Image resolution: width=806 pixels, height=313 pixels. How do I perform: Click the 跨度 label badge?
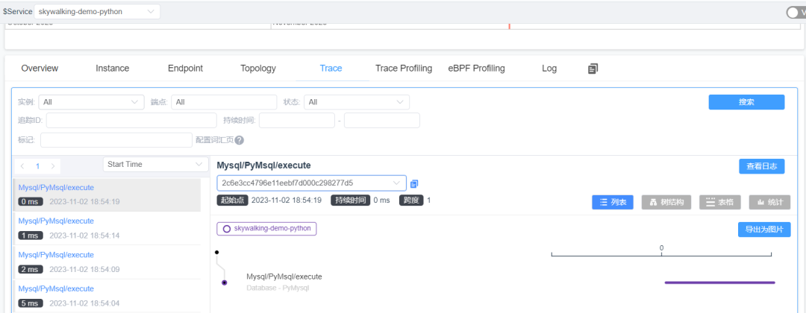(411, 200)
